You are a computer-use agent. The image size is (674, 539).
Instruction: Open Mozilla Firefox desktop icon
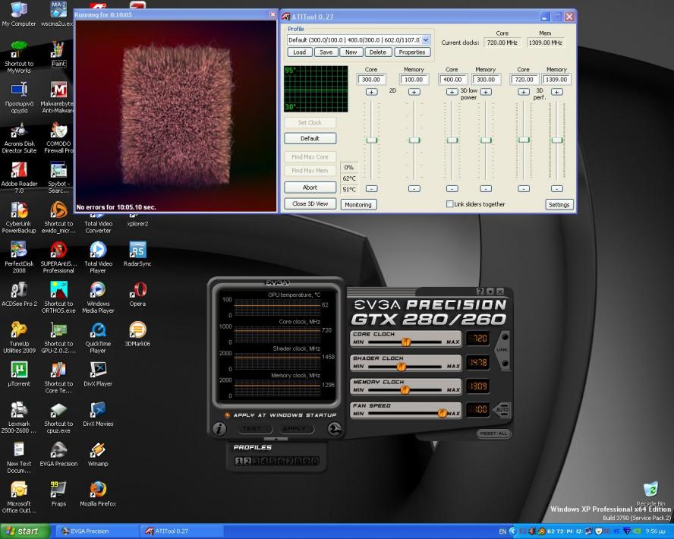click(x=98, y=494)
